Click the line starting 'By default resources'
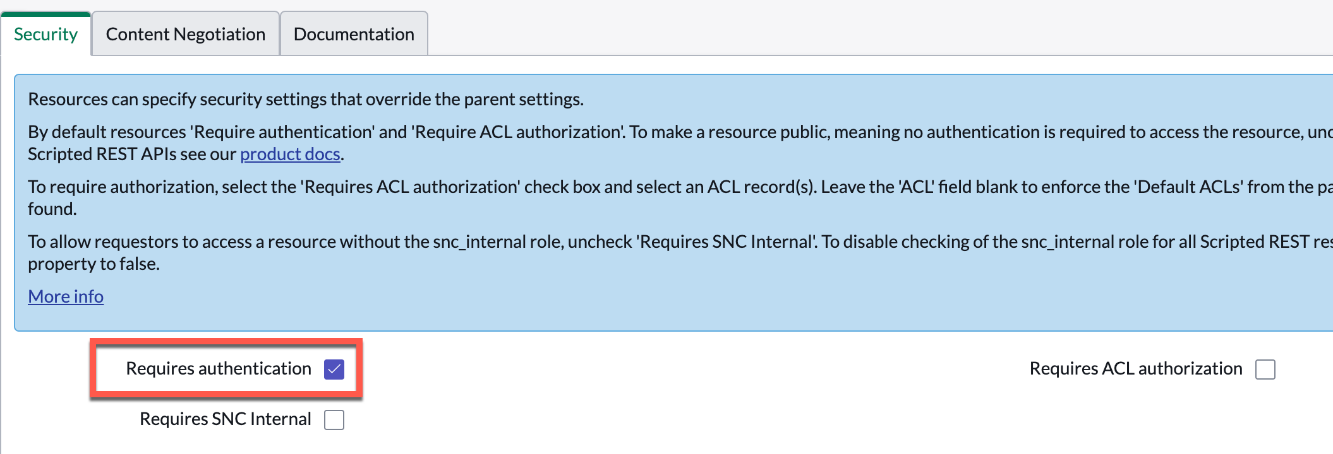Screen dimensions: 1333x454 (680, 132)
